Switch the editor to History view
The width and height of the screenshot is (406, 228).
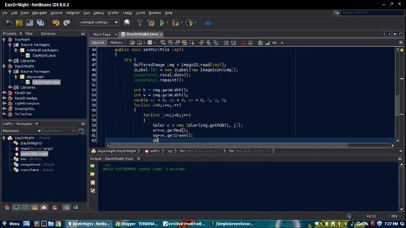pyautogui.click(x=116, y=42)
